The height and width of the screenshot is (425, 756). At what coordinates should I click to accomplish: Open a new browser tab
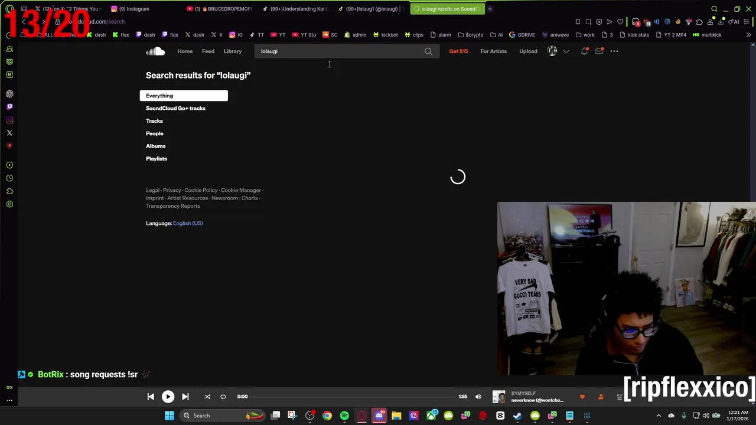[490, 9]
